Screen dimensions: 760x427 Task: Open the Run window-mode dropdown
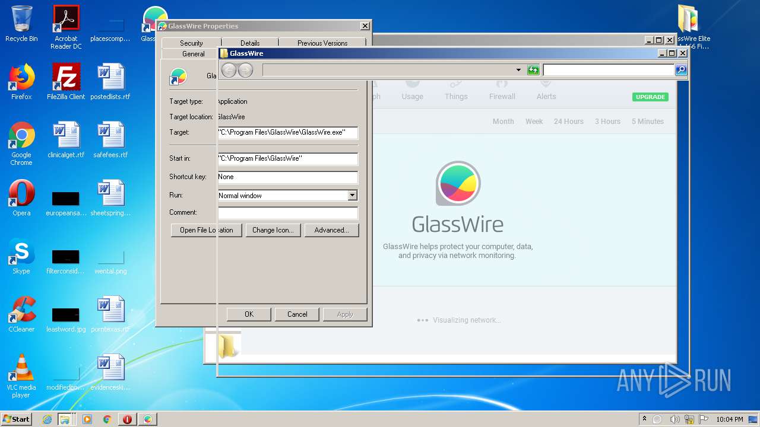click(x=352, y=195)
